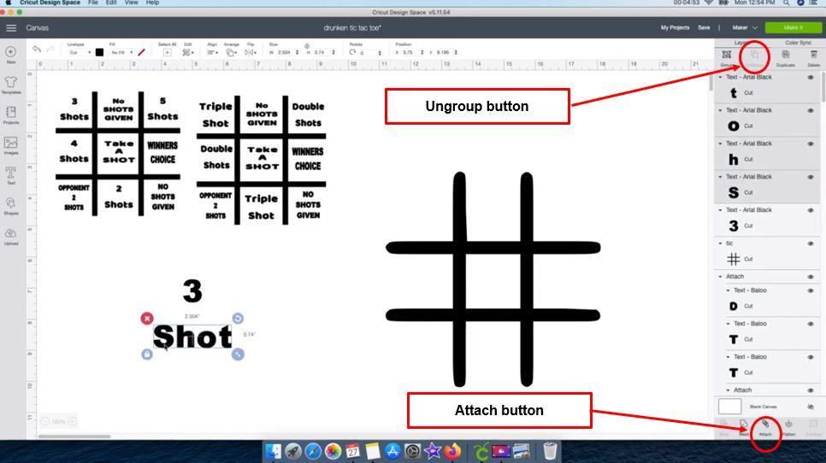This screenshot has width=826, height=463.
Task: Open the black linetype color swatch
Action: (x=99, y=52)
